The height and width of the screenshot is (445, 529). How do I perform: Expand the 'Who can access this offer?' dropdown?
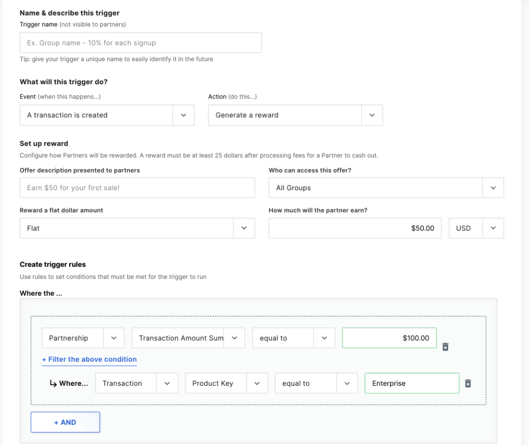(x=493, y=187)
